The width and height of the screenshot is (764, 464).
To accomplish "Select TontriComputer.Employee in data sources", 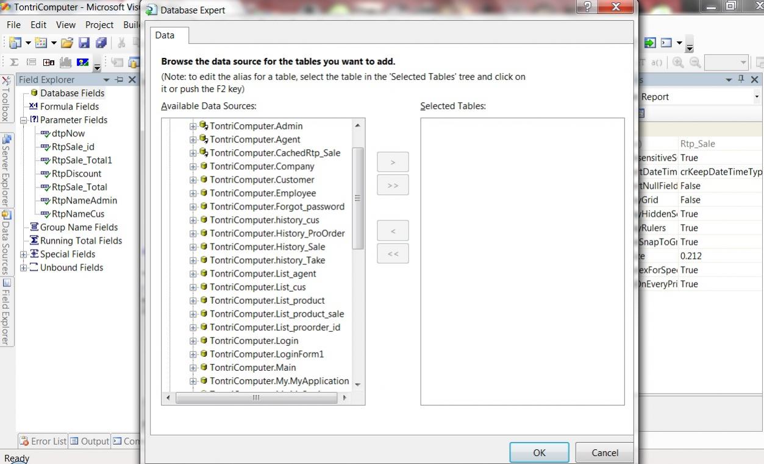I will click(x=263, y=193).
